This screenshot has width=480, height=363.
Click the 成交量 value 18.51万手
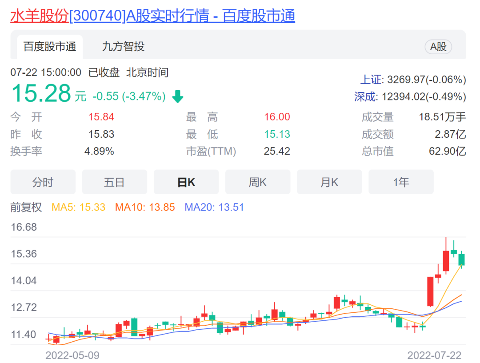[442, 117]
